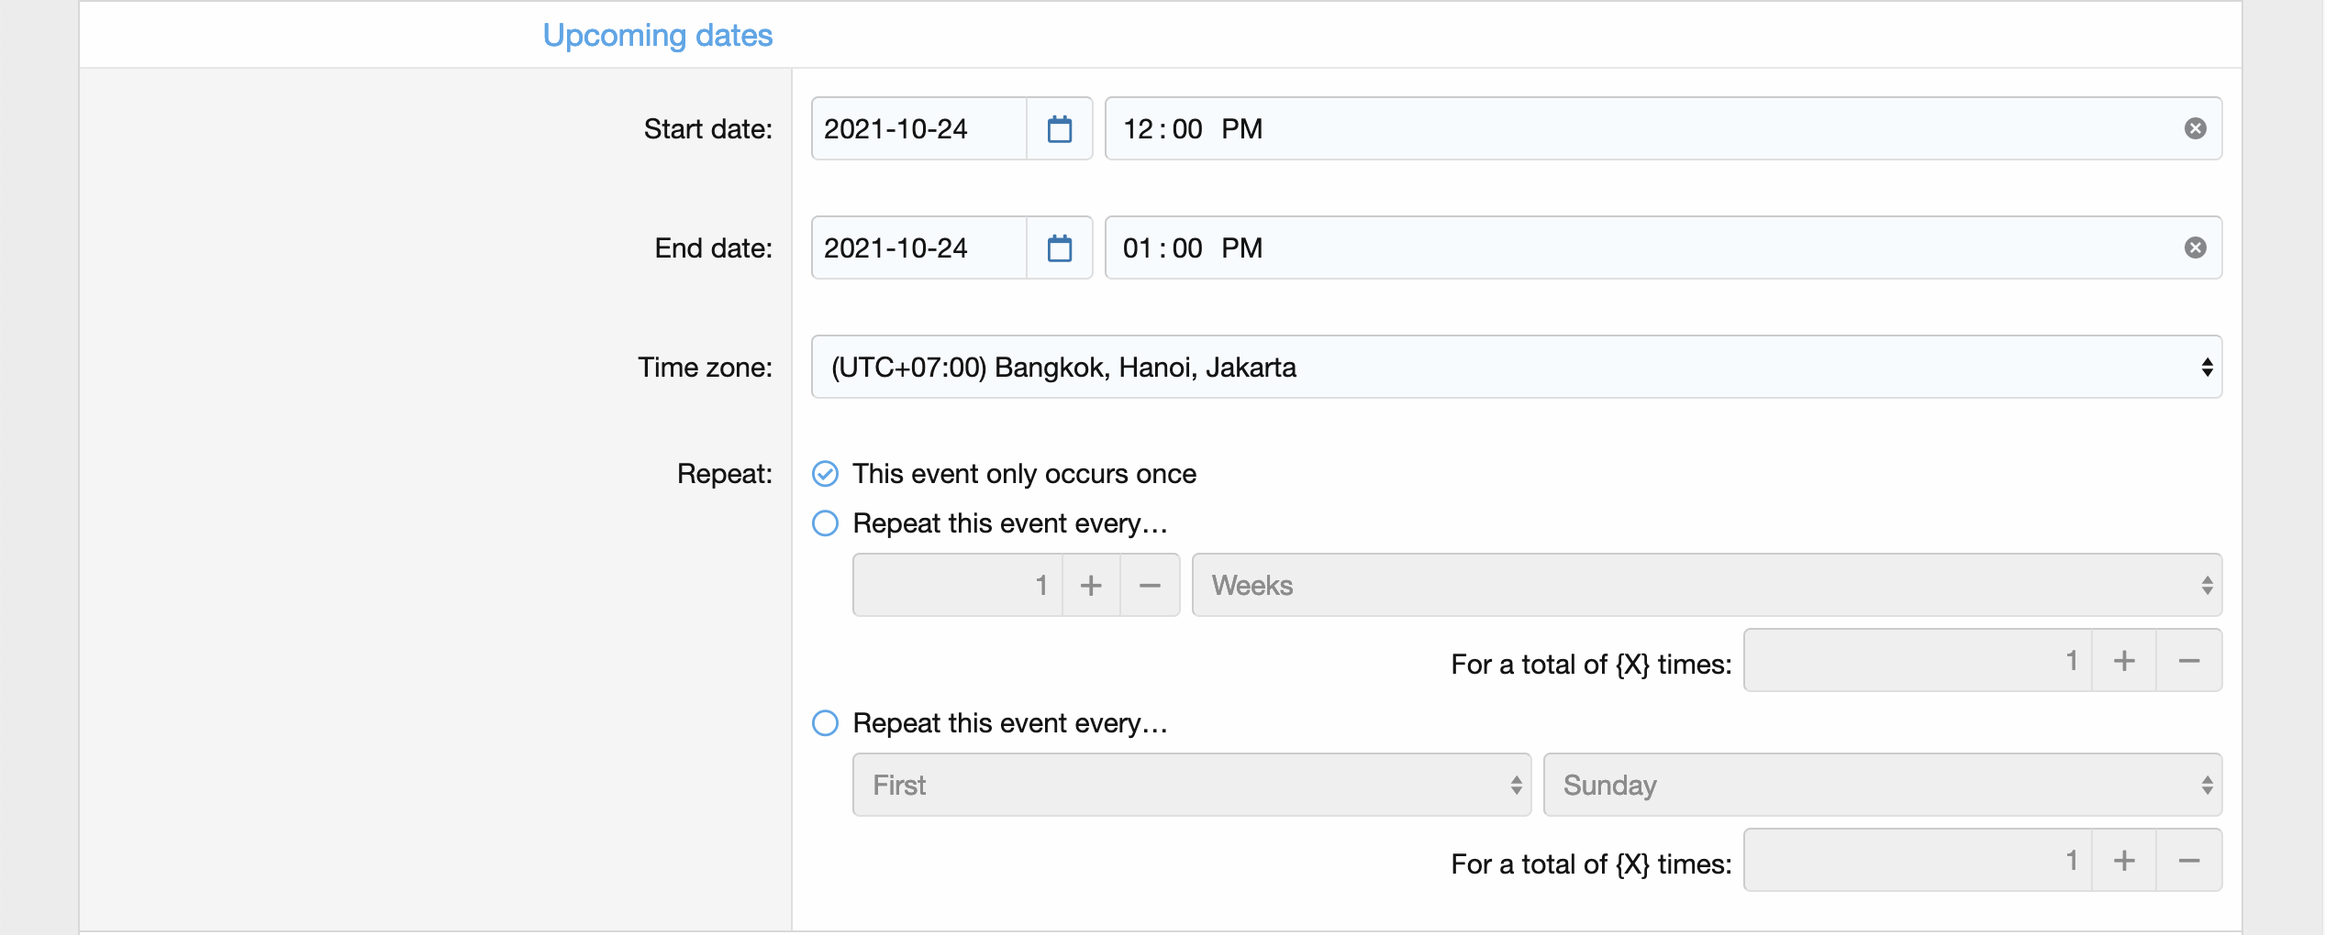Click total times field under Weeks row

(x=1918, y=661)
